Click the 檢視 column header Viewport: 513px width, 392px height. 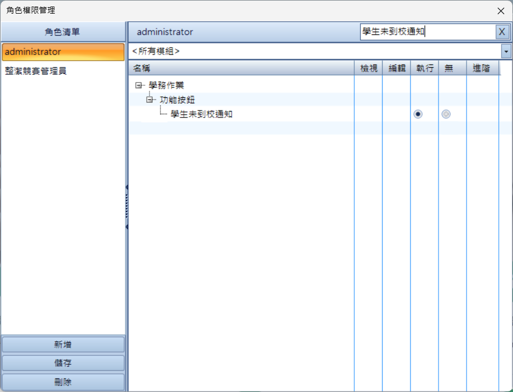pyautogui.click(x=368, y=68)
